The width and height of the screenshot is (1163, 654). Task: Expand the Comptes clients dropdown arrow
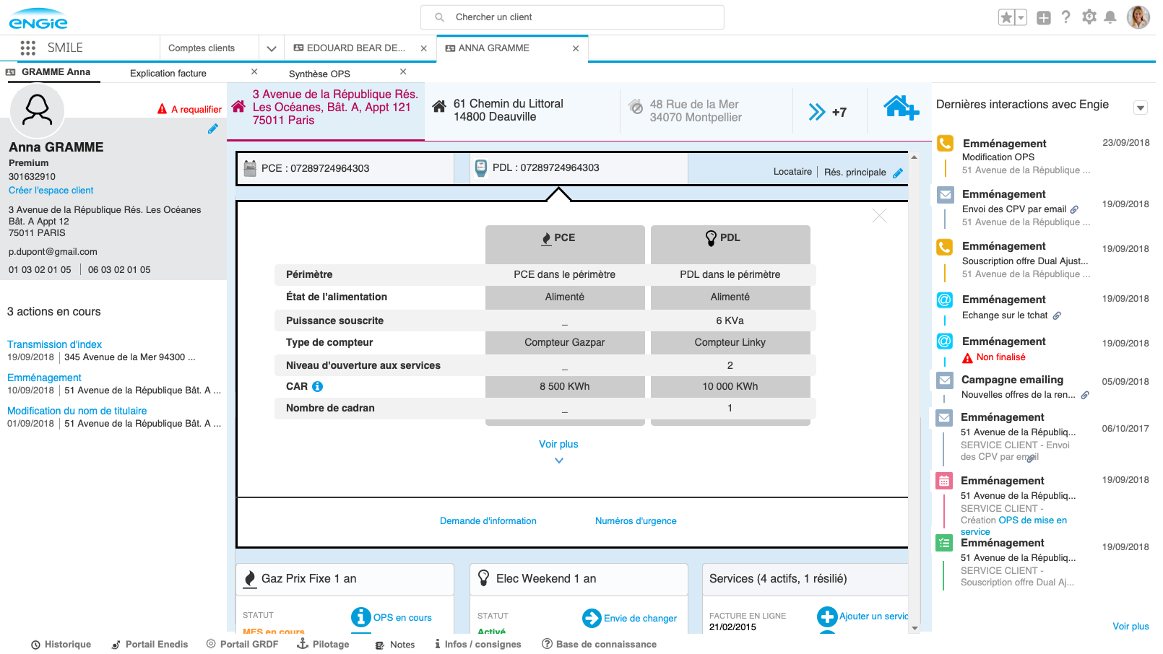point(272,48)
